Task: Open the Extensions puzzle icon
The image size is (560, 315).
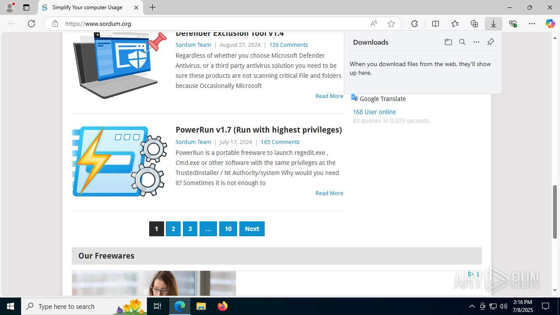Action: [x=414, y=24]
